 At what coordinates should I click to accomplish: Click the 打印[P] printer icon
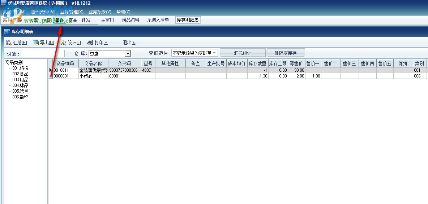90,43
